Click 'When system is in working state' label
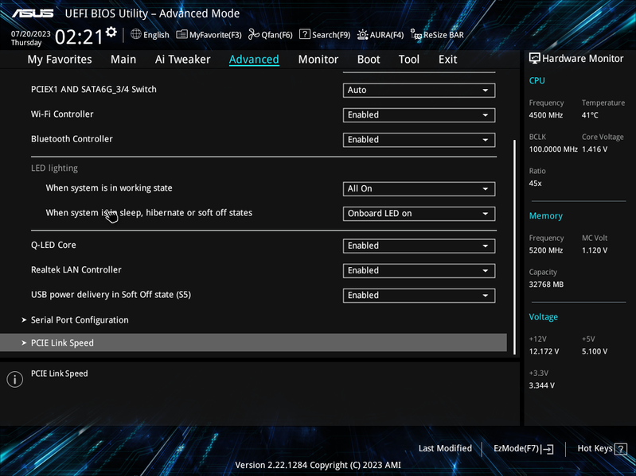Image resolution: width=636 pixels, height=476 pixels. 109,188
